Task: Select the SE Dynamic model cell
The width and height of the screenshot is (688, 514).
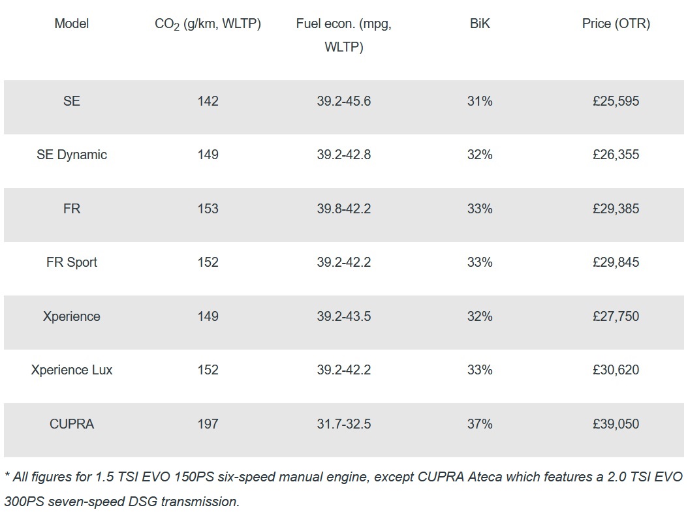Action: [x=72, y=155]
